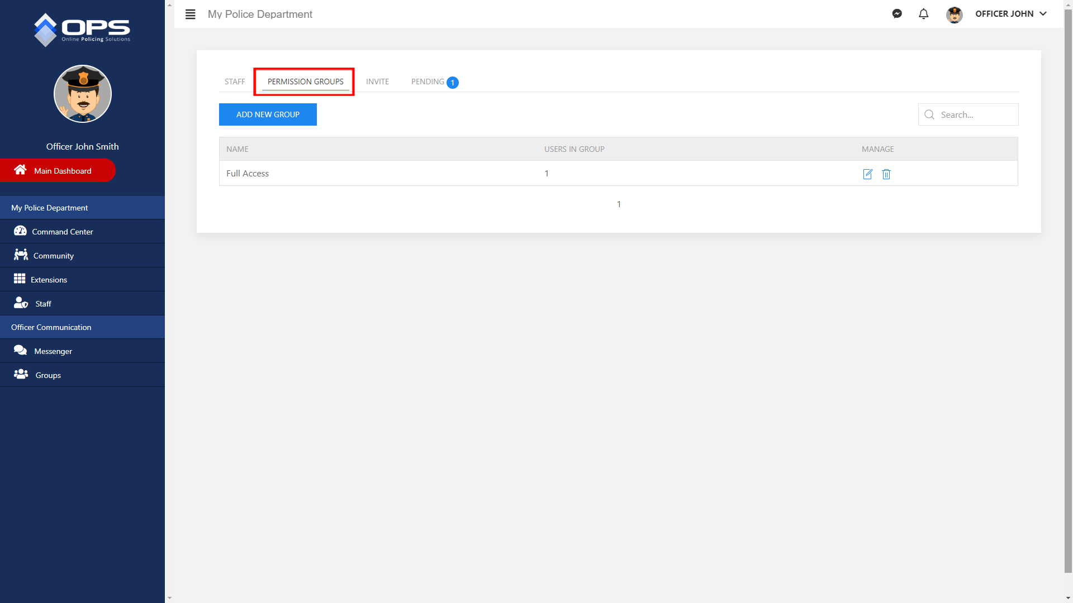Open Groups in the sidebar
Image resolution: width=1073 pixels, height=603 pixels.
48,375
